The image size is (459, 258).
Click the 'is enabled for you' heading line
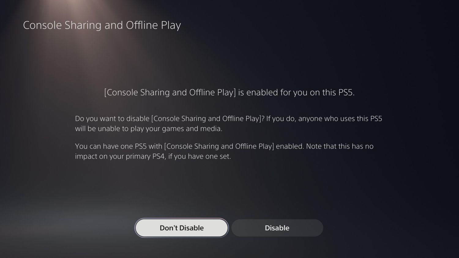[229, 92]
